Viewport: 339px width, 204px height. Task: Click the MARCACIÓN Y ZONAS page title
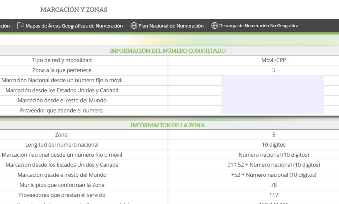click(74, 10)
